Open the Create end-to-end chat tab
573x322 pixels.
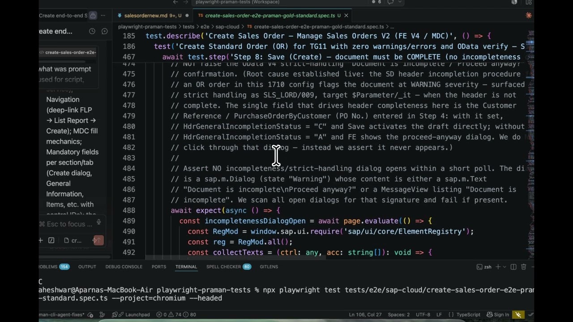point(63,15)
